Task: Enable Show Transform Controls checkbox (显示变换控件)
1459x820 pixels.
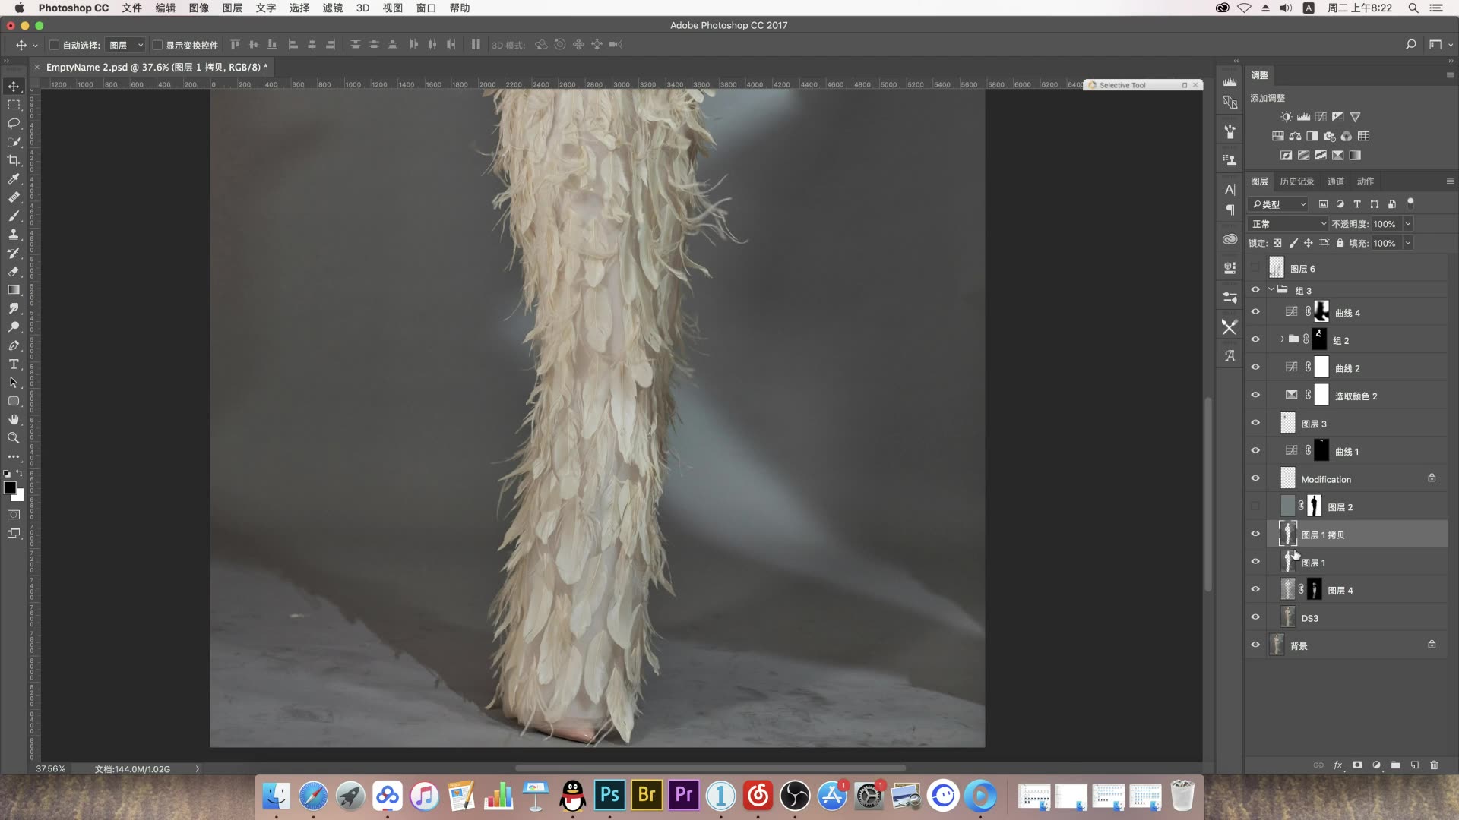Action: [158, 45]
